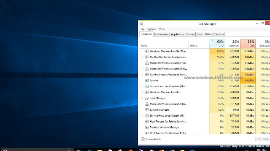Click the '7.8 MB' memory value
The image size is (270, 151).
point(235,121)
